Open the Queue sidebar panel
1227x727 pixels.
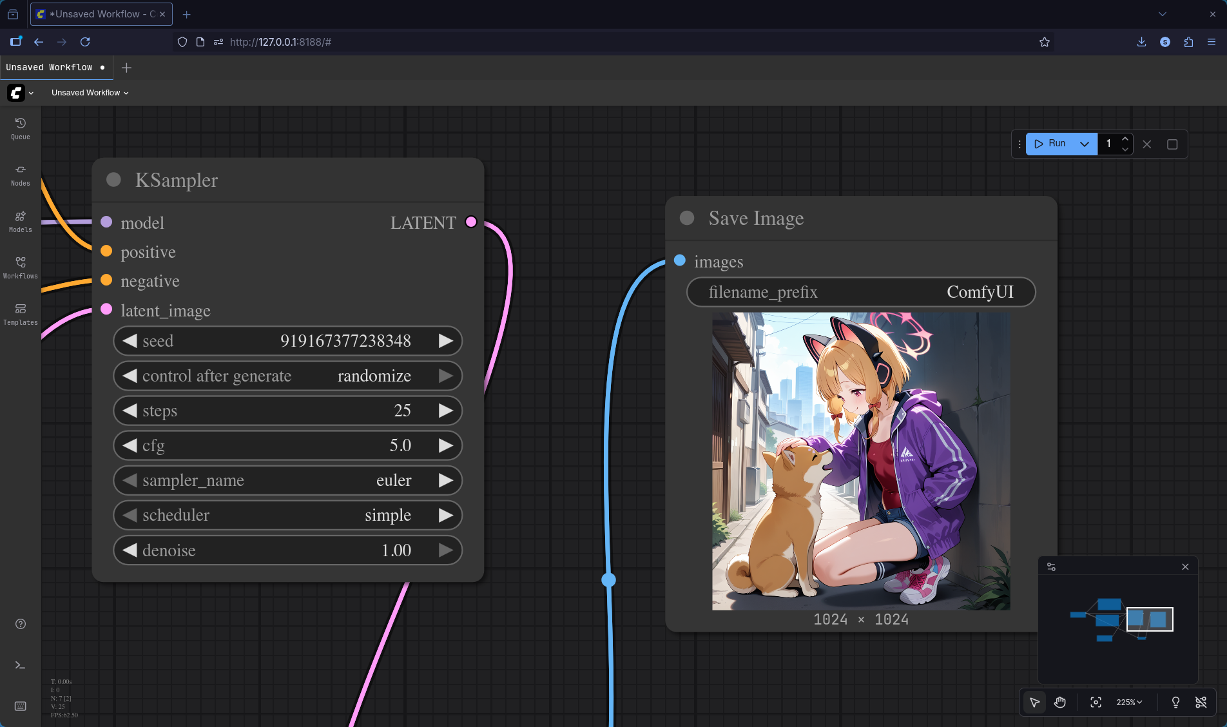pyautogui.click(x=20, y=128)
